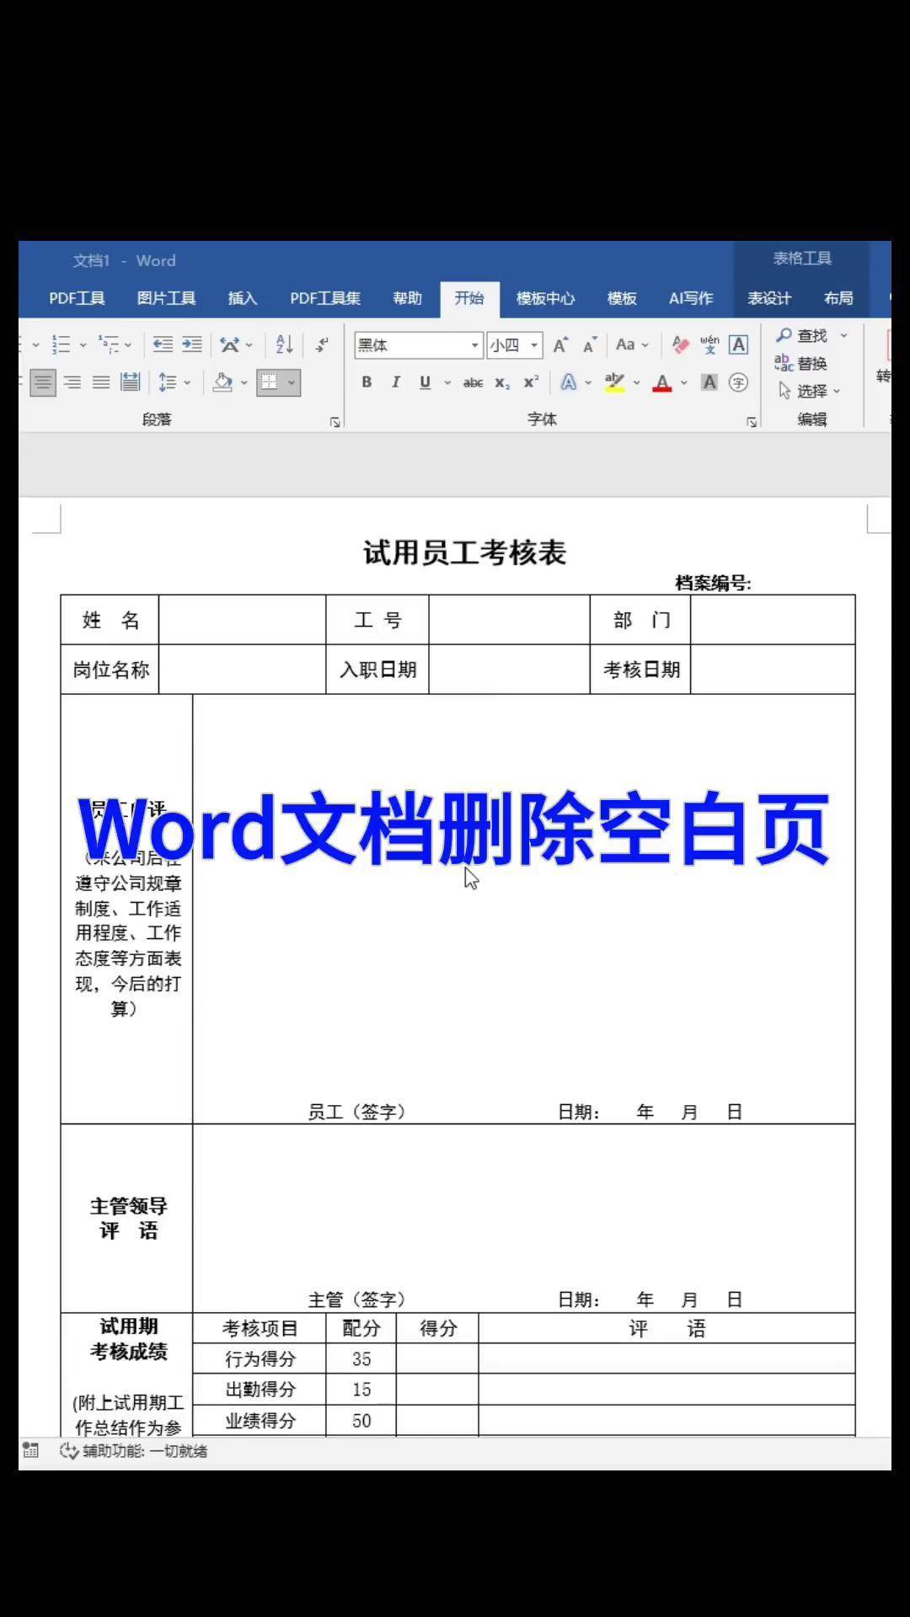Apply subscript formatting
The width and height of the screenshot is (910, 1617).
[x=502, y=383]
